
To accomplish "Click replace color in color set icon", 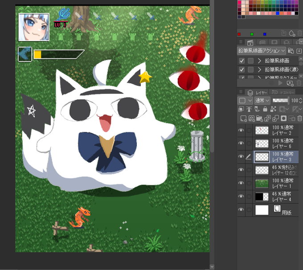I will point(284,33).
